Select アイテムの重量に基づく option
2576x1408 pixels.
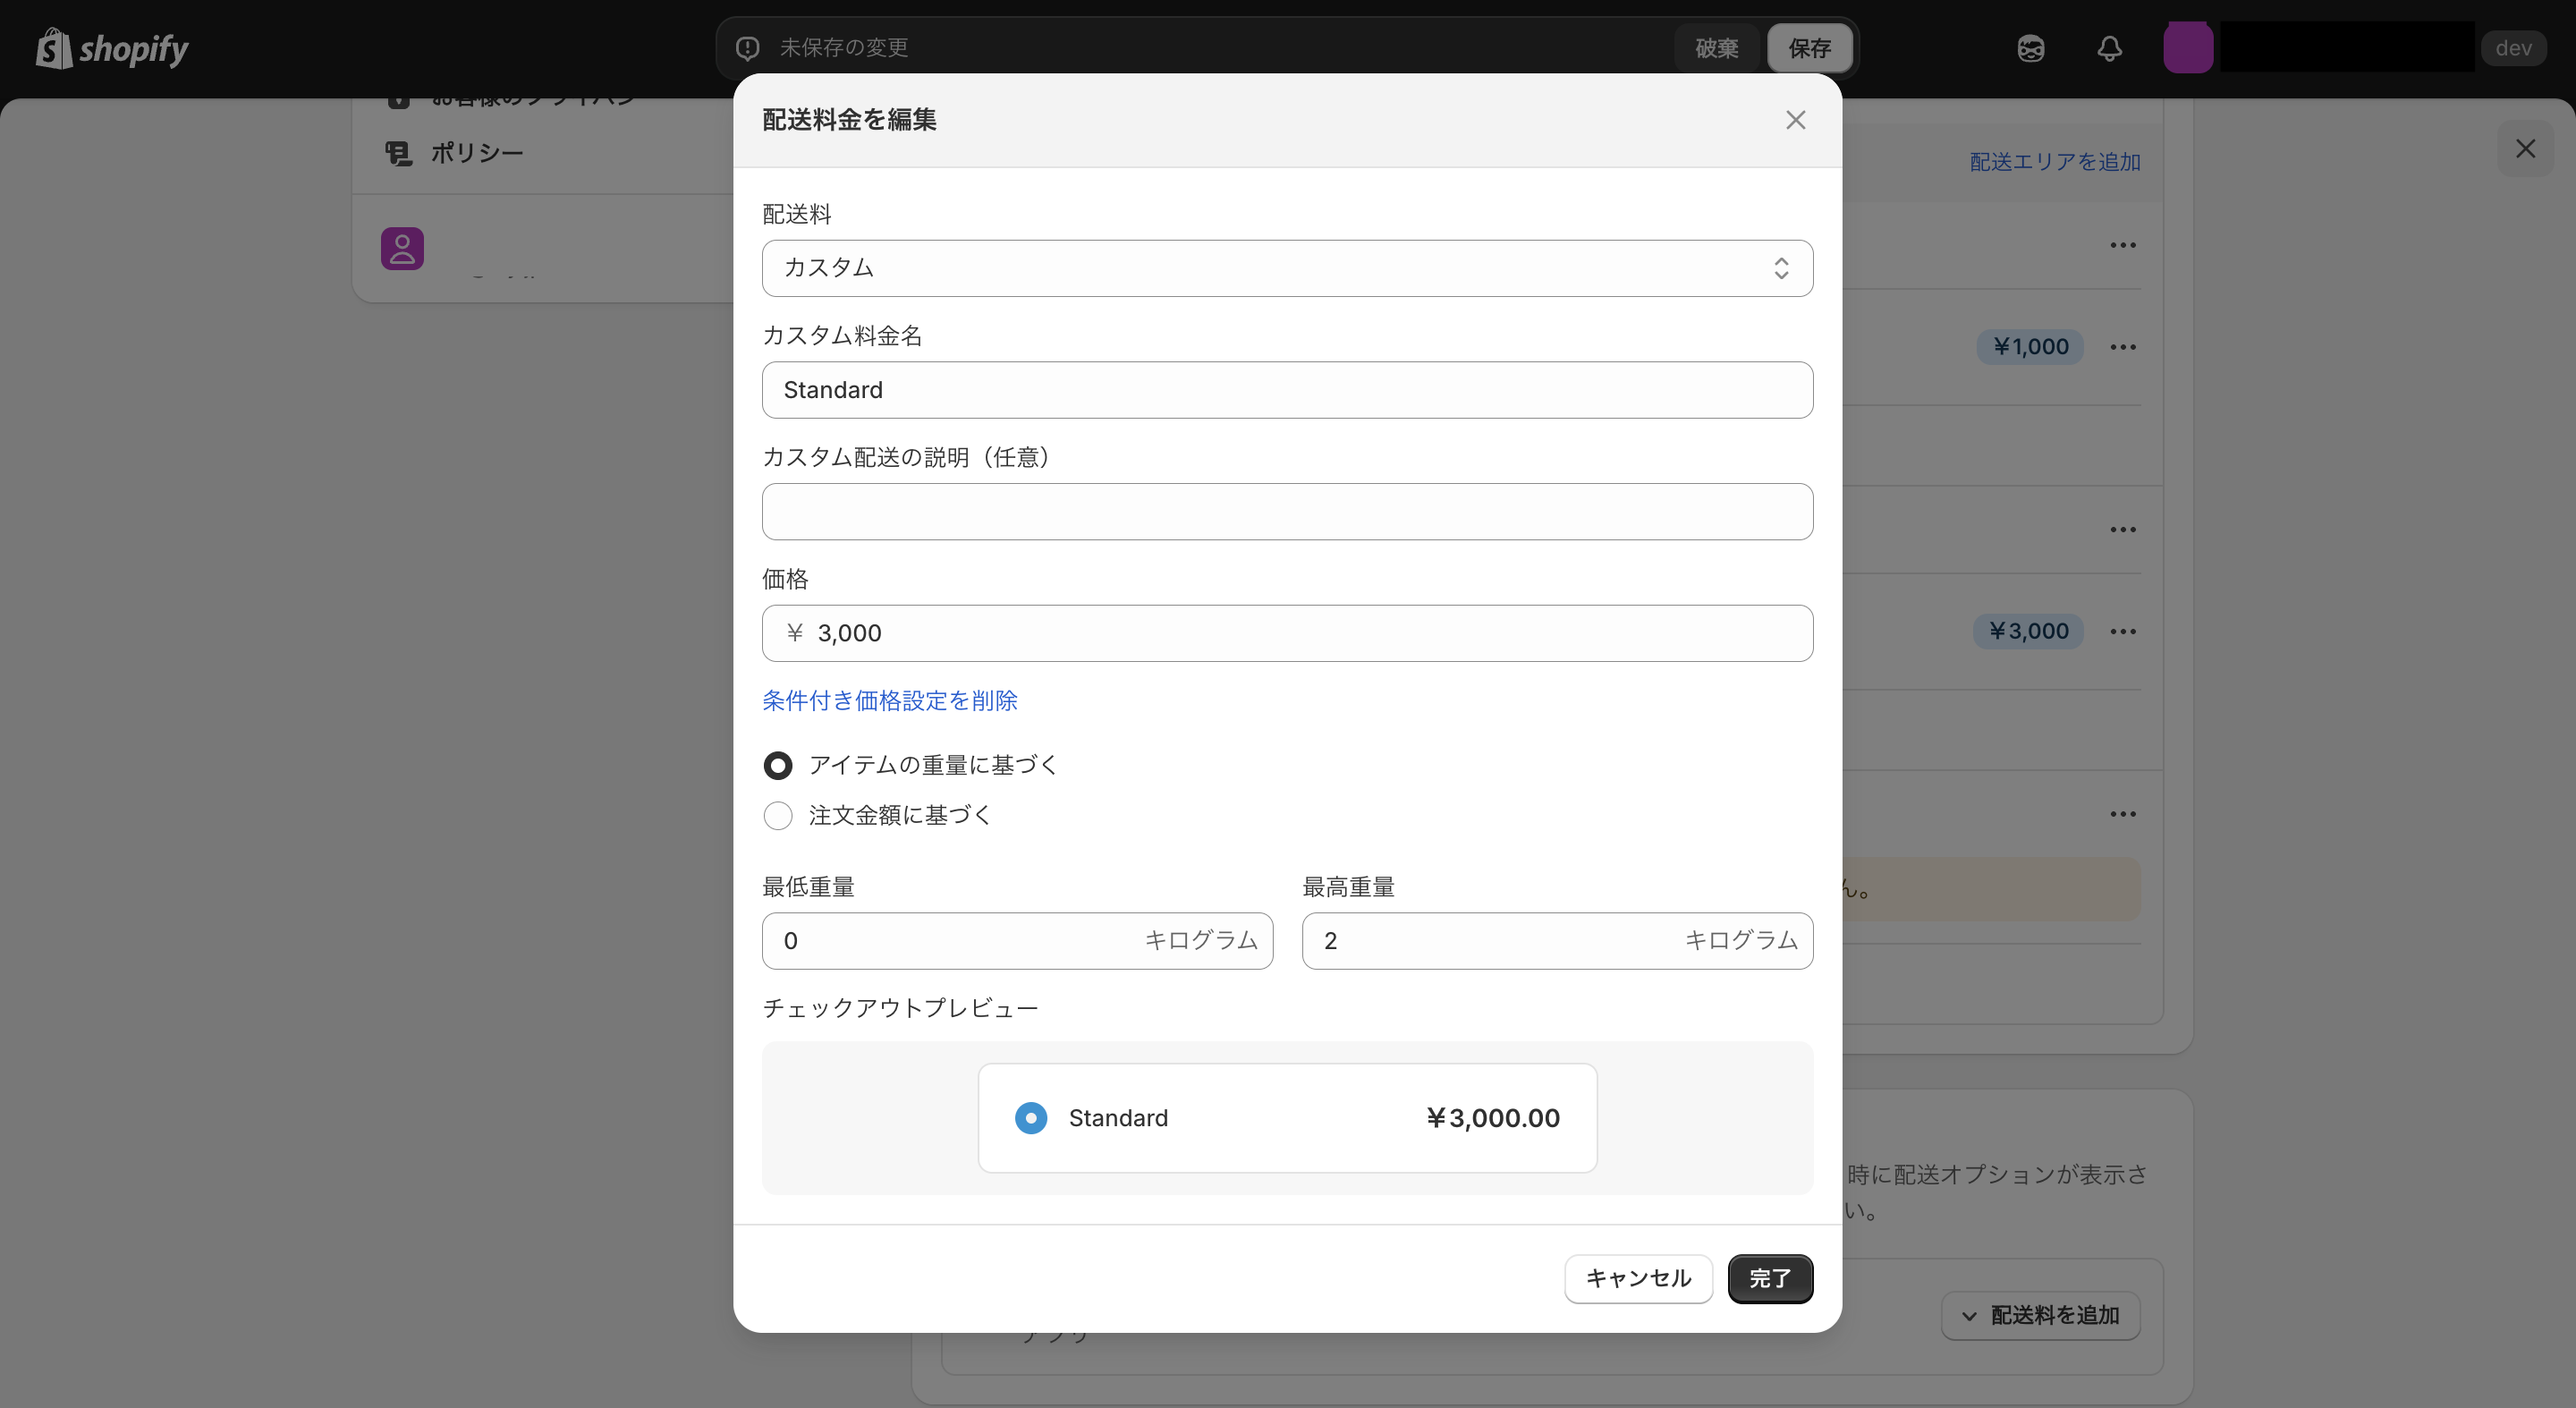tap(778, 764)
